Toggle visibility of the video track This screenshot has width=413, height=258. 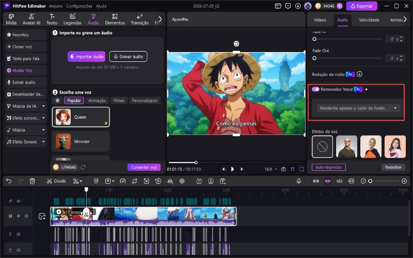point(19,216)
